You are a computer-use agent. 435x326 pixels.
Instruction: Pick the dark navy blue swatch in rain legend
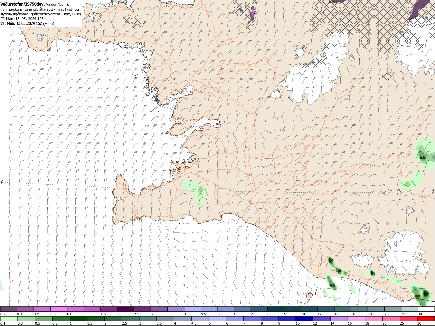[x=304, y=318]
